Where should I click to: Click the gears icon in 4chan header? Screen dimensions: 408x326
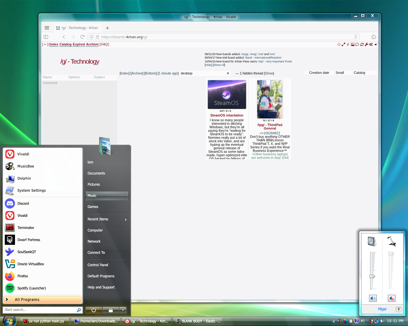[371, 45]
